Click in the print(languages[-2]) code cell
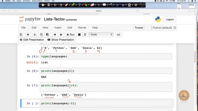The width and height of the screenshot is (198, 111). pyautogui.click(x=106, y=103)
